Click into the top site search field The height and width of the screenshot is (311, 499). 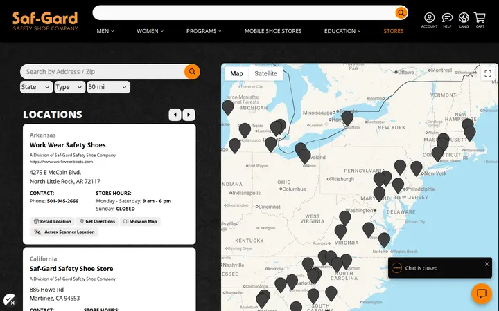tap(244, 12)
